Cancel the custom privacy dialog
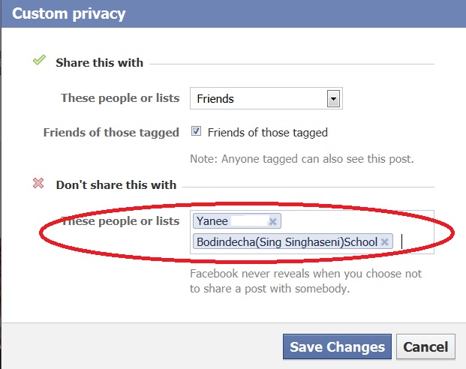Viewport: 466px width, 369px height. (x=425, y=346)
